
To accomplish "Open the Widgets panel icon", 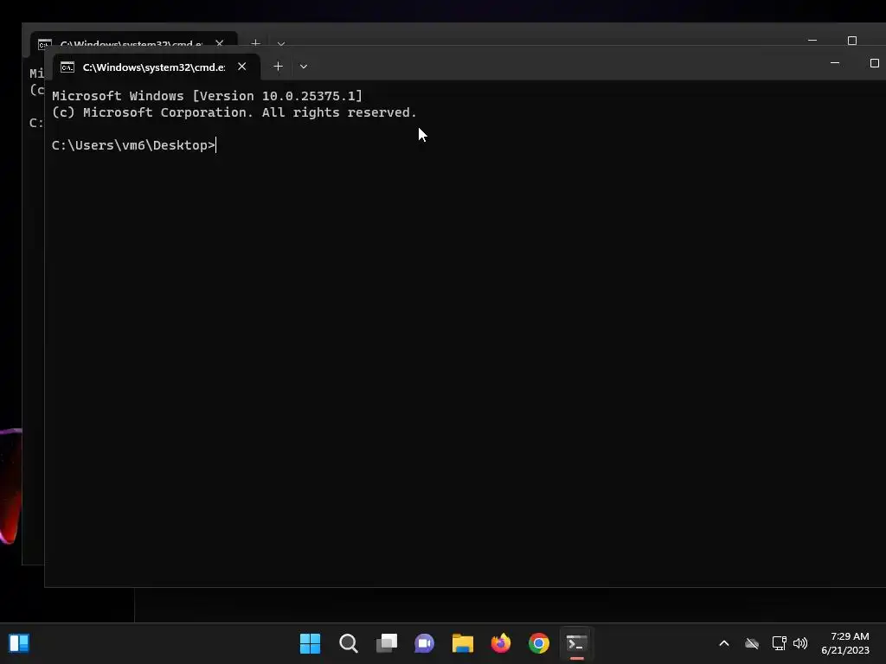I will point(19,643).
